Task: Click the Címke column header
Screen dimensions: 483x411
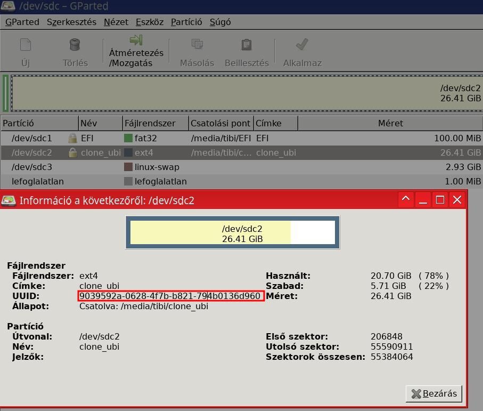Action: click(276, 123)
